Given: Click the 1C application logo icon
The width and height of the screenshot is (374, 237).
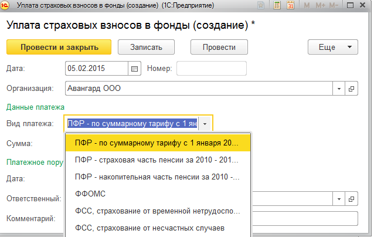Looking at the screenshot, I should (5, 5).
